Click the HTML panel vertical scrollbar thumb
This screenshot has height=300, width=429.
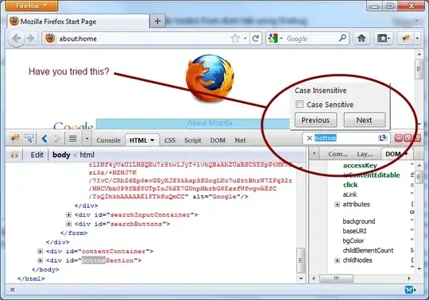pos(300,260)
